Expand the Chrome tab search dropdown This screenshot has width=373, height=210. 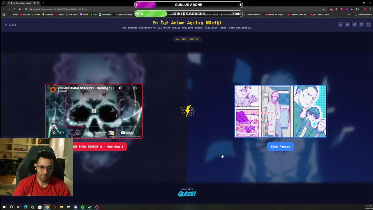tap(3, 3)
